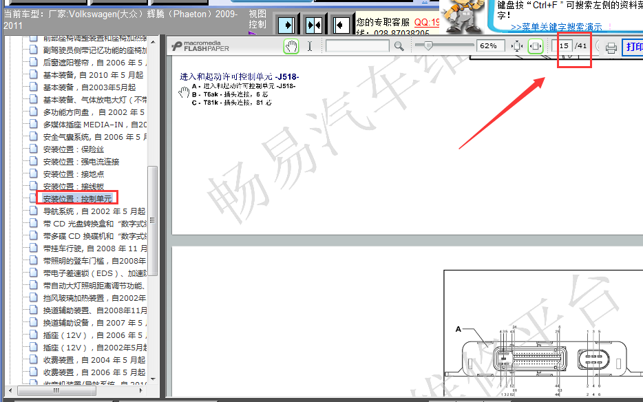Open tree item 收费装置，自 2004 年 5 月起
The height and width of the screenshot is (402, 643).
pos(94,360)
